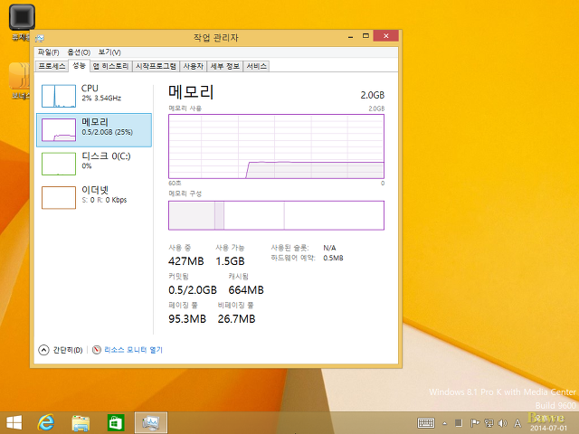This screenshot has height=434, width=579.
Task: Open the 시작프로그램 tab
Action: tap(156, 66)
